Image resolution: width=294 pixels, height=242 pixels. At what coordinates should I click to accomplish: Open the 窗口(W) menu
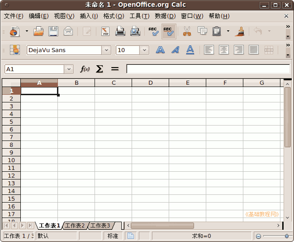point(192,16)
